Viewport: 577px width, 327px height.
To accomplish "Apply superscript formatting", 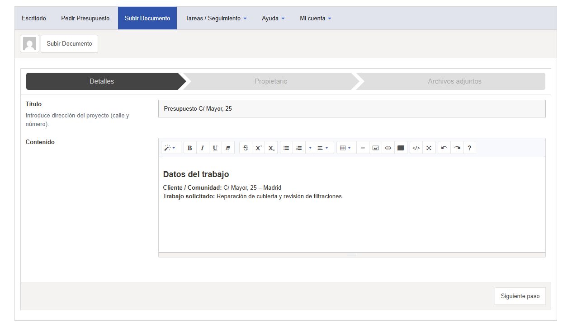I will (x=258, y=147).
